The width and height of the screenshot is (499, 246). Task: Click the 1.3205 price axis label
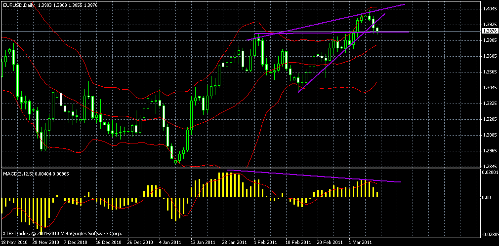[x=490, y=119]
